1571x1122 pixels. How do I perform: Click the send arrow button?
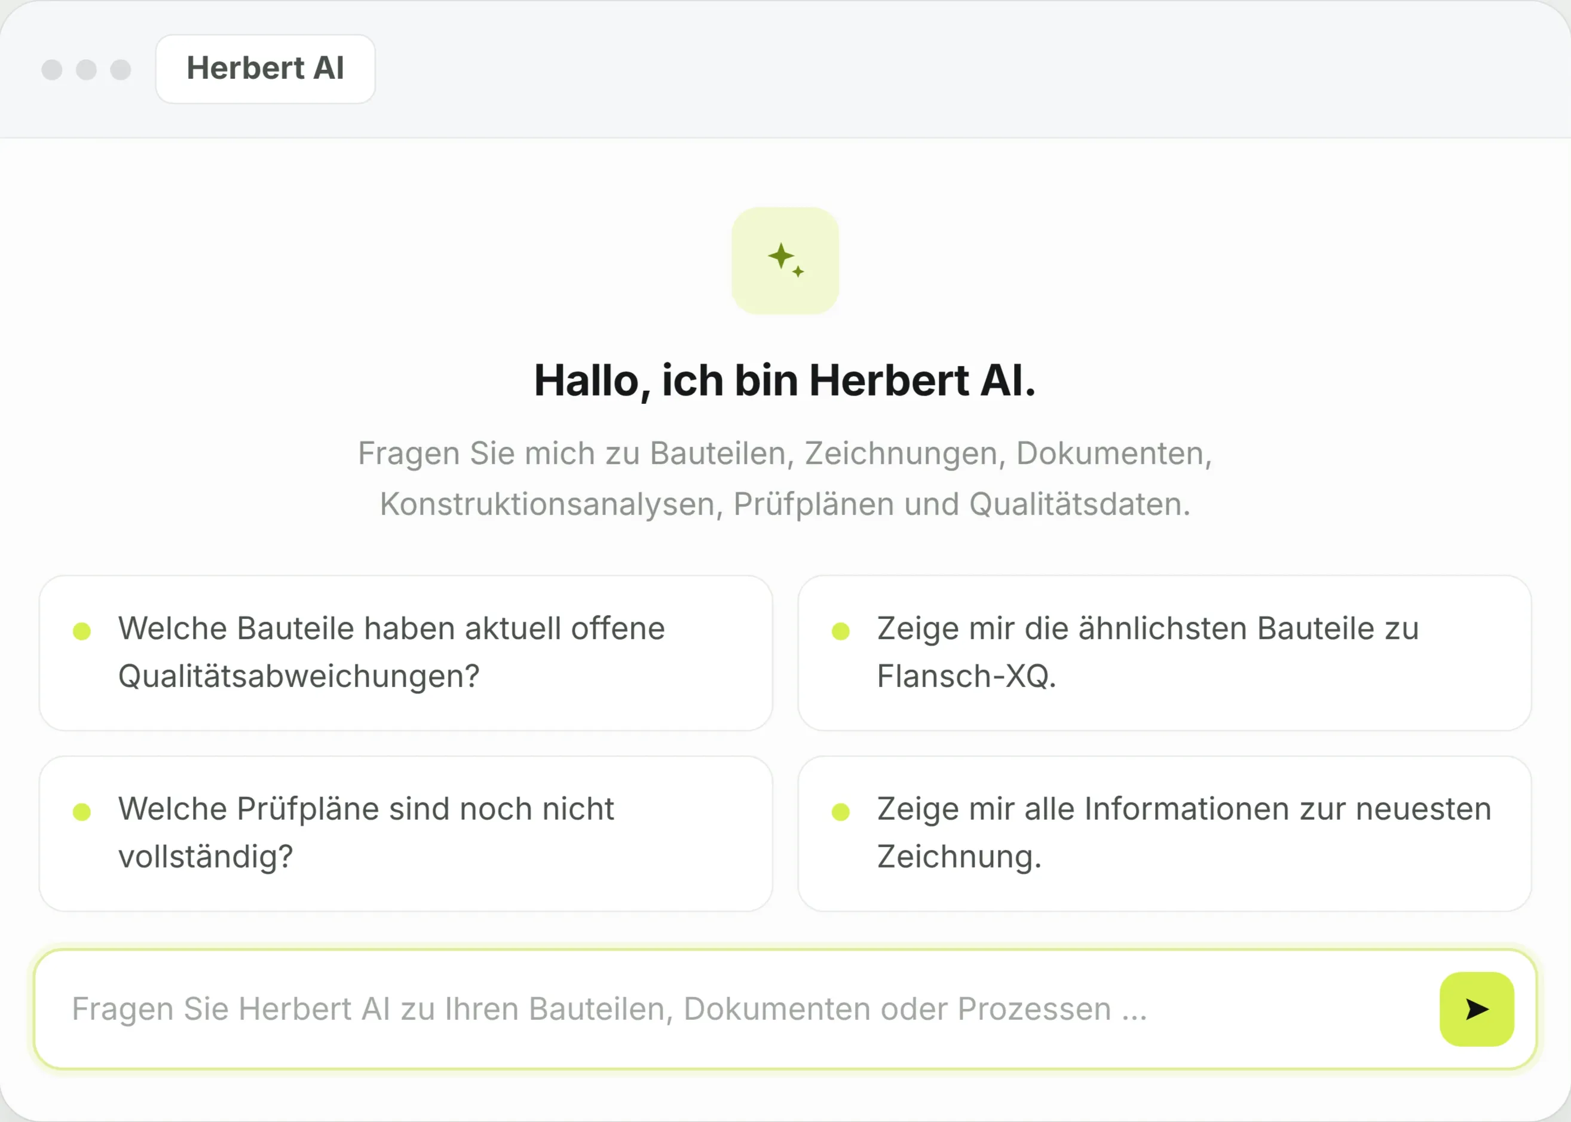click(1477, 1008)
